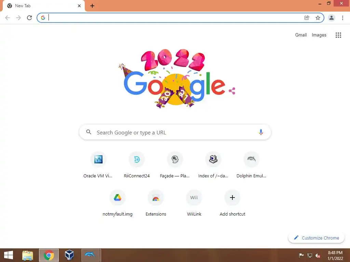The image size is (350, 262).
Task: Open the Images link
Action: tap(319, 35)
